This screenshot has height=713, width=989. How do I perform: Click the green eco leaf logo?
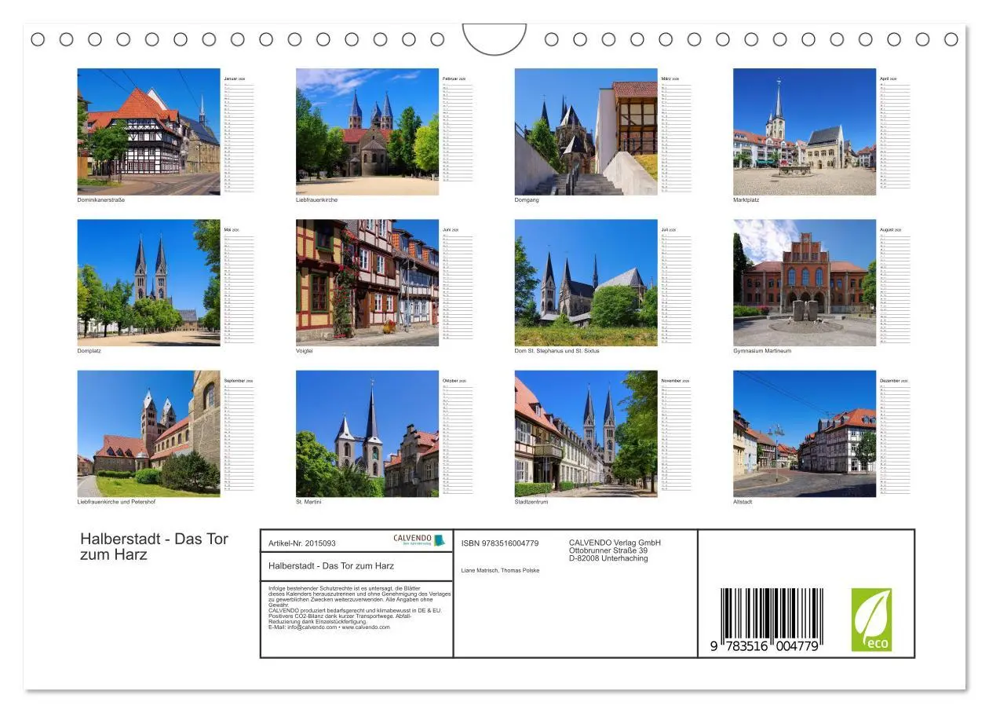click(872, 620)
